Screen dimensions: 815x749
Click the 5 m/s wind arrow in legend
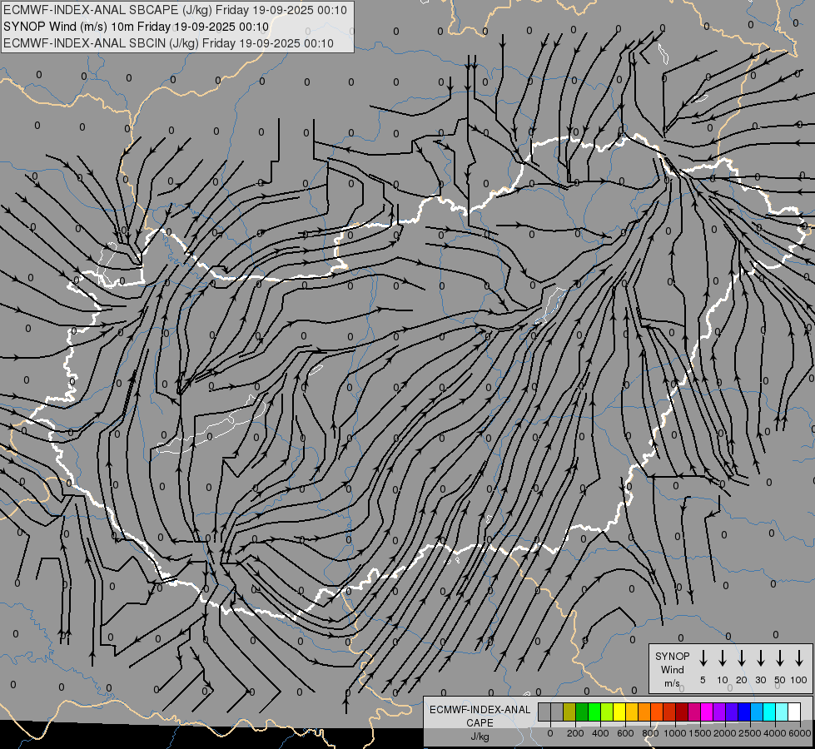tap(703, 658)
